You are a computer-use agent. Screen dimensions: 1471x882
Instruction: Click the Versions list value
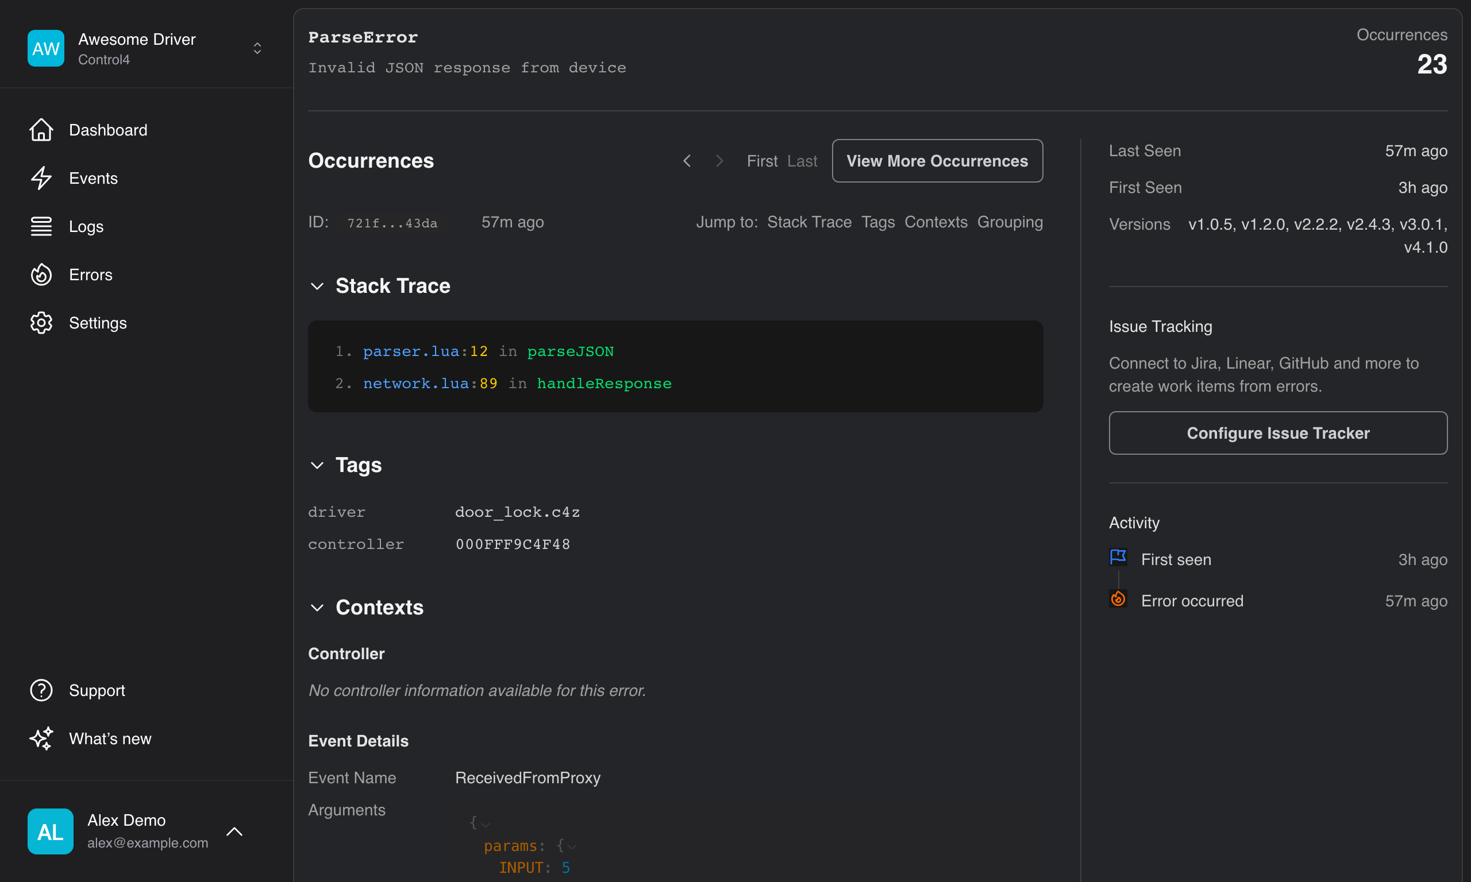coord(1317,235)
